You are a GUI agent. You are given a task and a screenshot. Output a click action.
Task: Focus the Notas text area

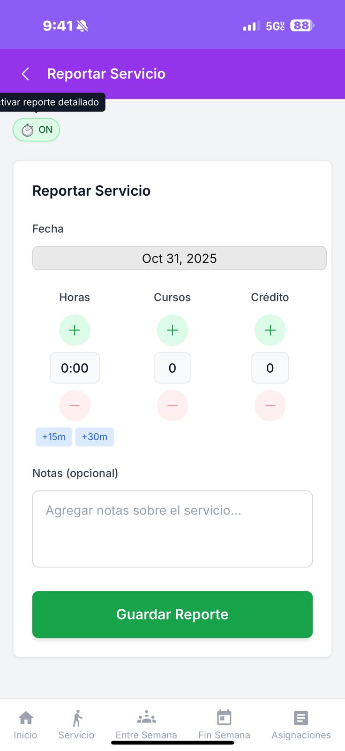point(172,529)
